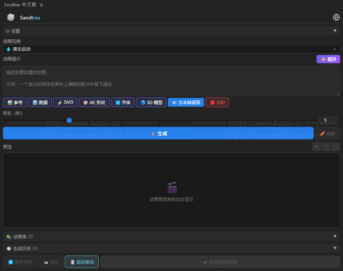This screenshot has width=343, height=271.
Task: Open the language globe icon
Action: [x=336, y=17]
